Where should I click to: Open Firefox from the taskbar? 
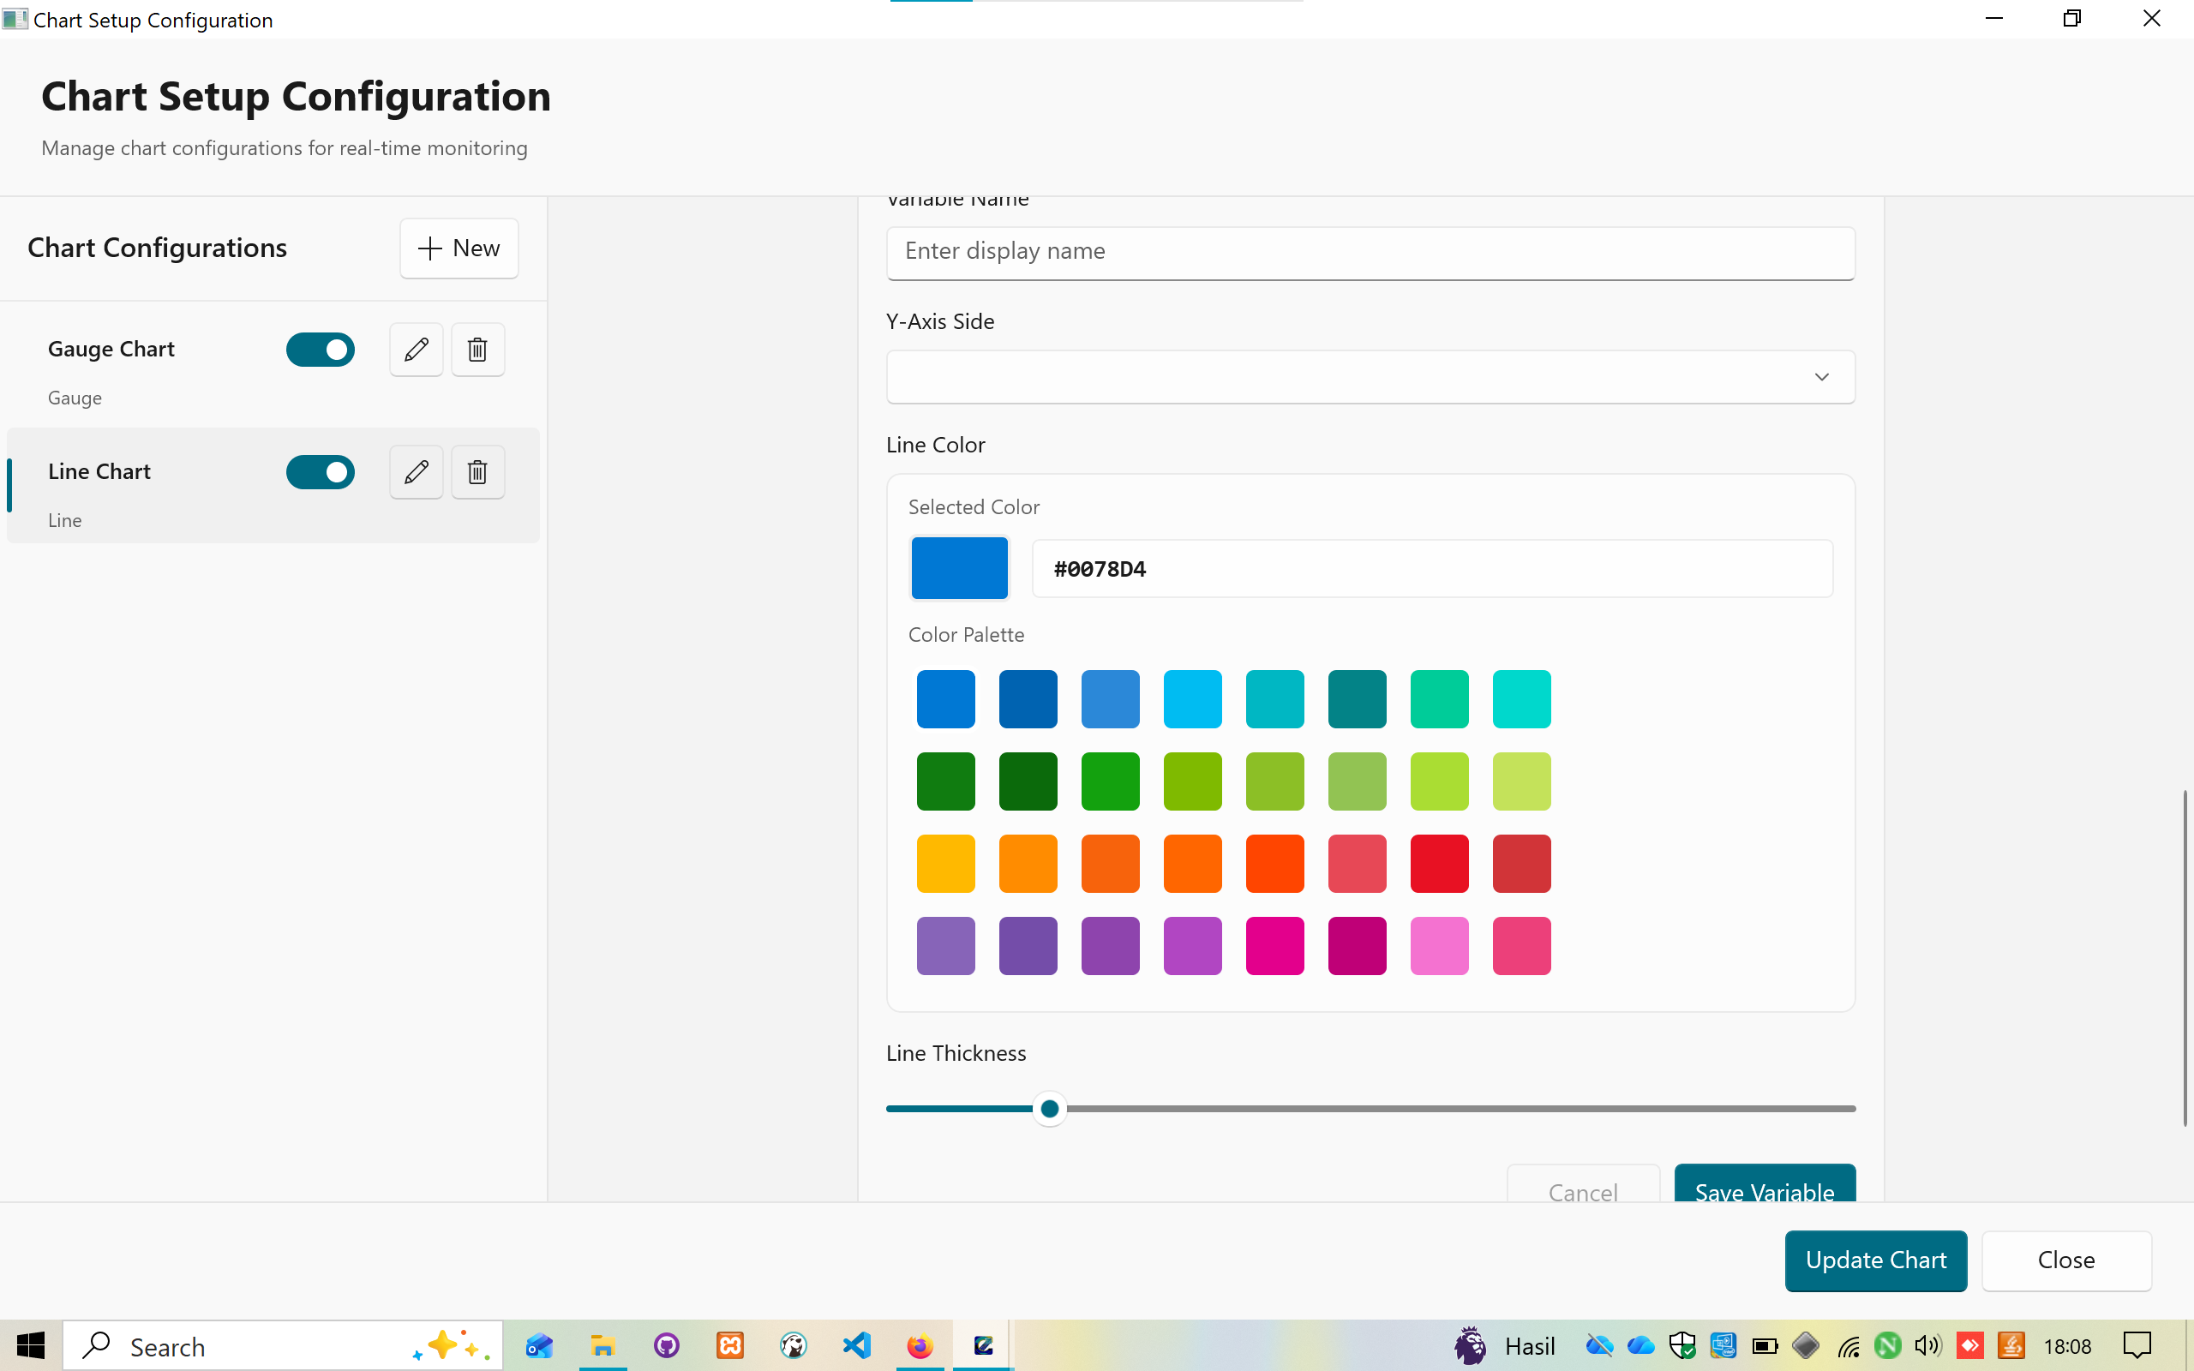(920, 1345)
